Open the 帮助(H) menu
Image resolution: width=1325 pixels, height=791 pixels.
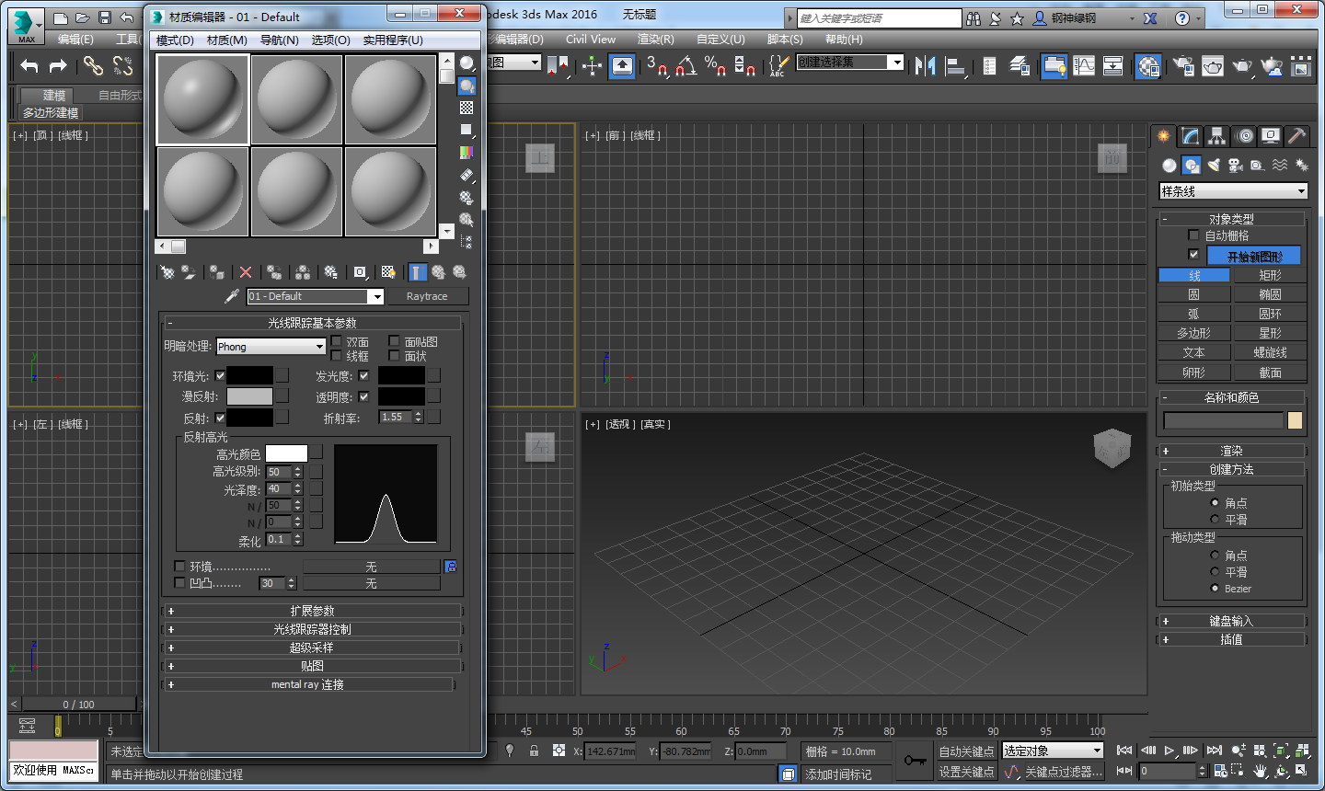(844, 40)
